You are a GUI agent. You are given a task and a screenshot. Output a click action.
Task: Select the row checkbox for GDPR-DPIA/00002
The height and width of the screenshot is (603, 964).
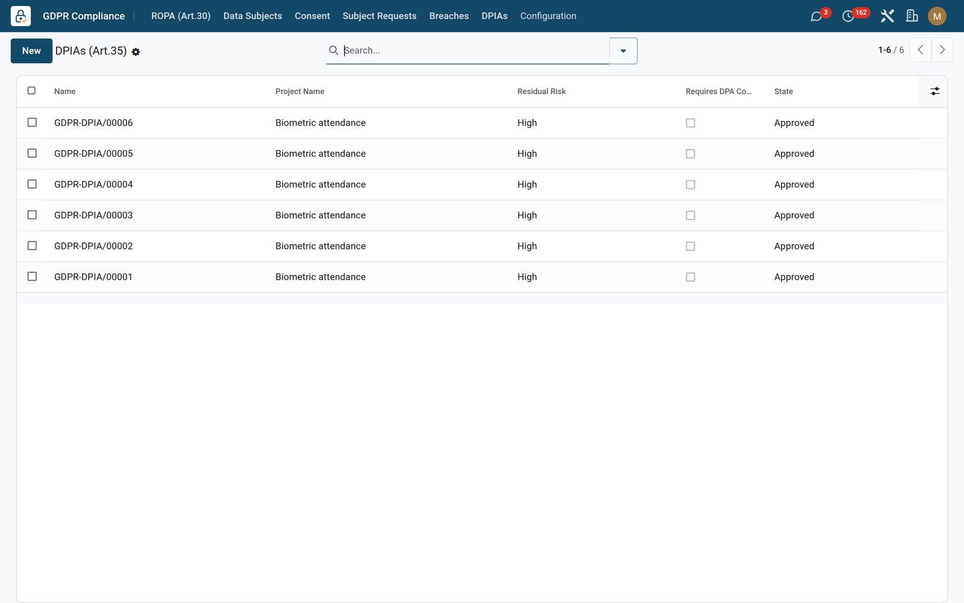point(32,245)
